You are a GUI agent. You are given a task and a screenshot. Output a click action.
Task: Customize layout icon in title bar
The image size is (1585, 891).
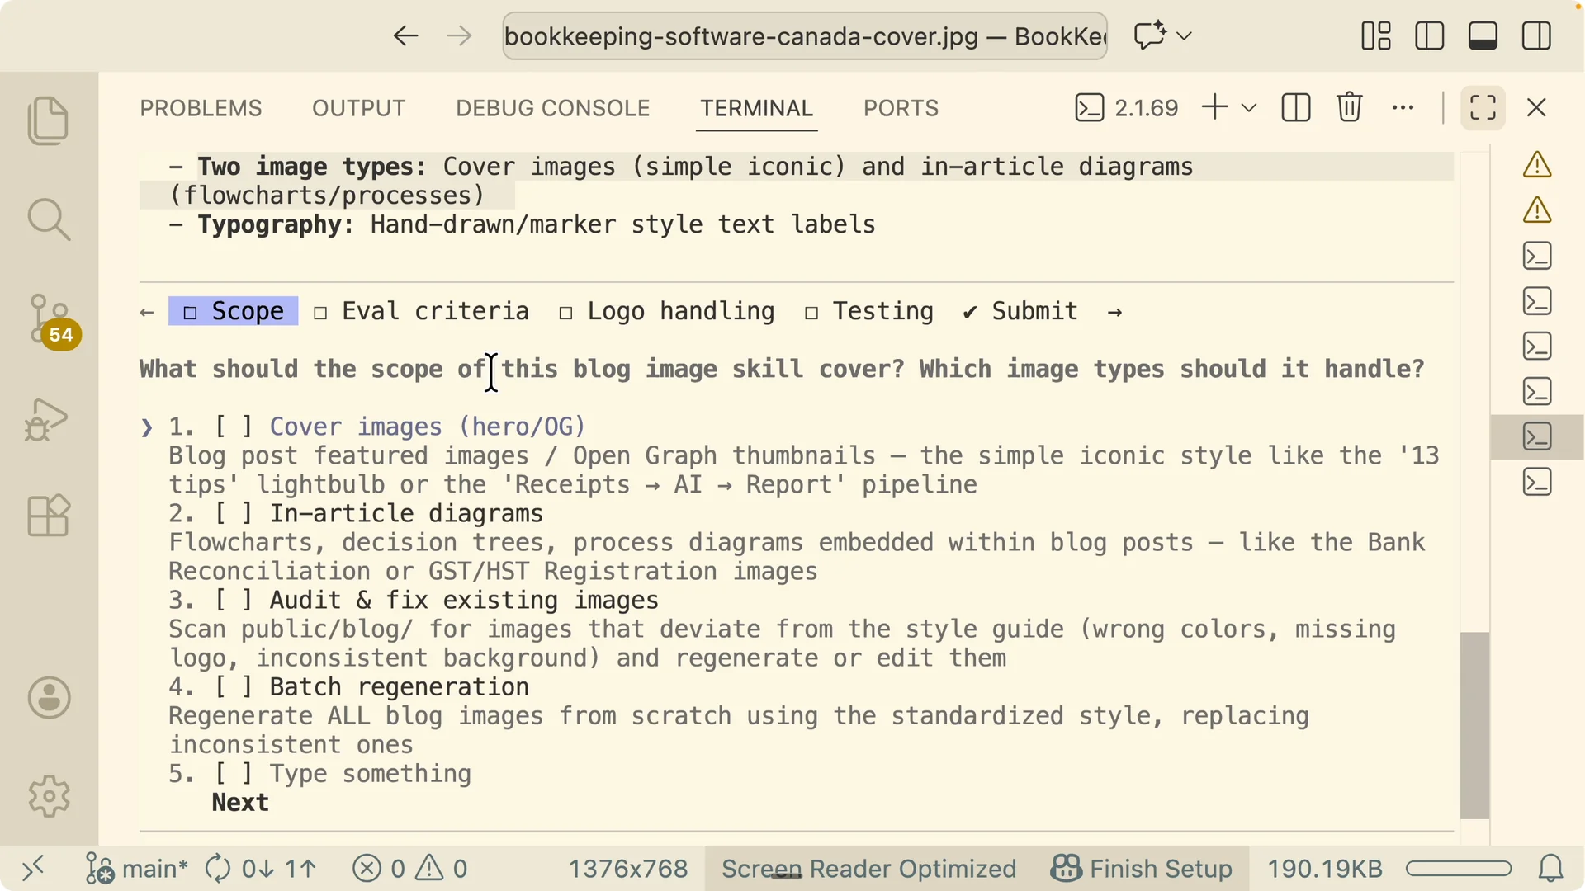pos(1376,35)
